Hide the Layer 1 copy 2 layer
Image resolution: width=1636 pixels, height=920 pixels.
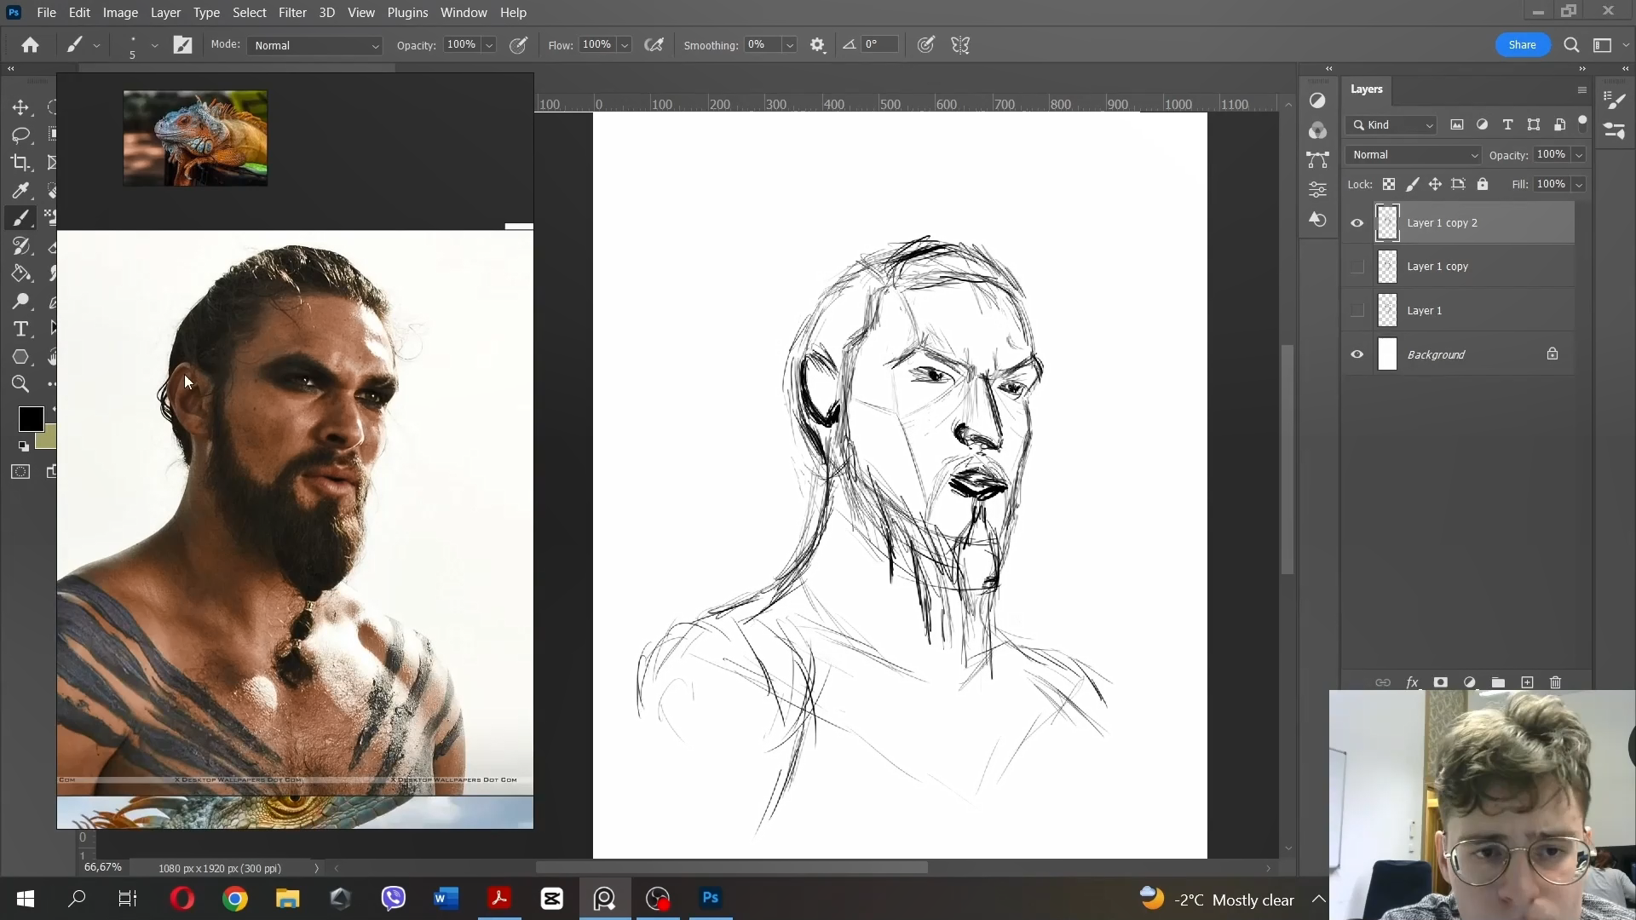[x=1357, y=223]
